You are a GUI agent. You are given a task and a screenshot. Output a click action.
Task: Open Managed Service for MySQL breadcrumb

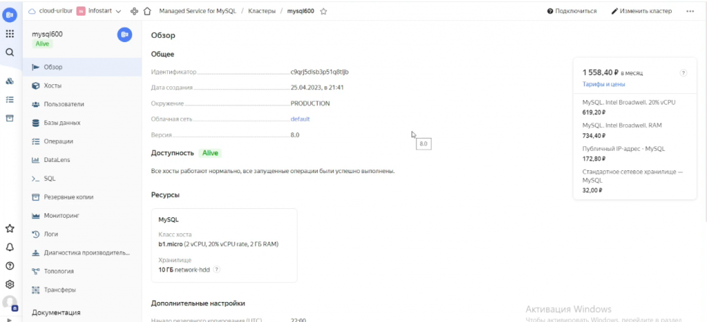coord(197,11)
